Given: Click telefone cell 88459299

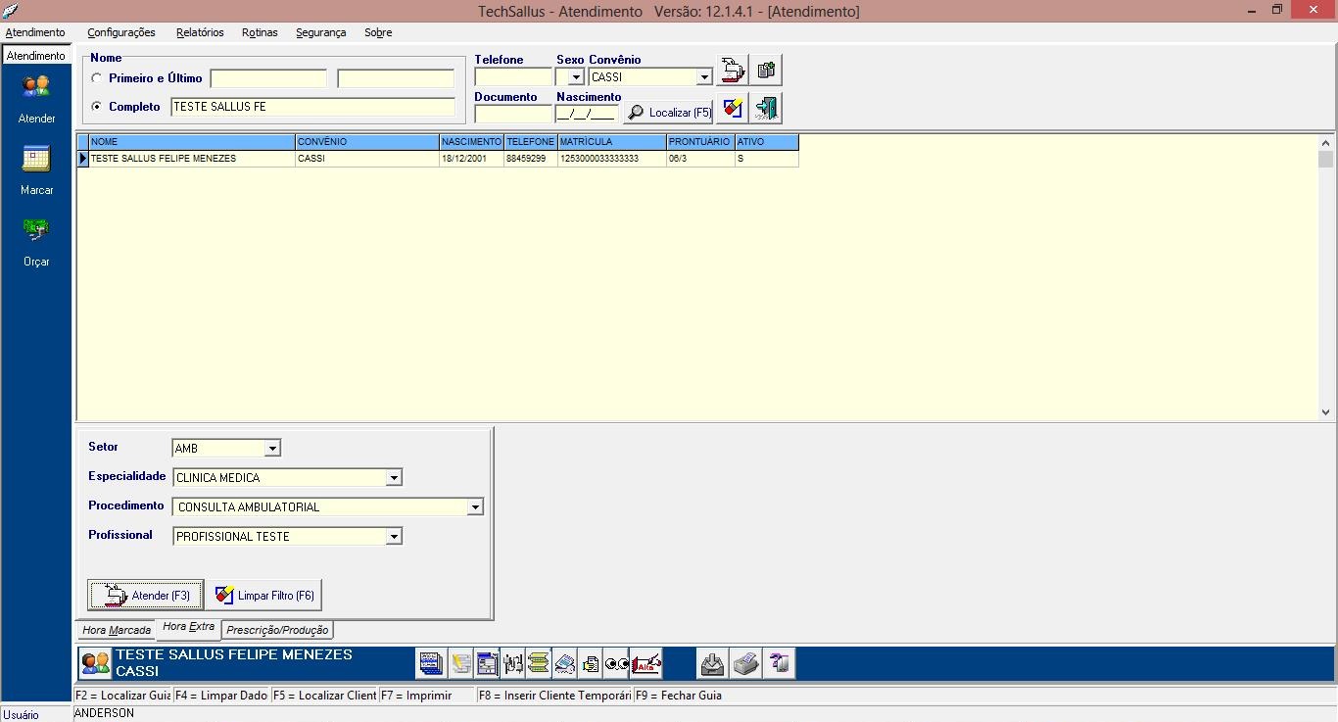Looking at the screenshot, I should tap(531, 159).
